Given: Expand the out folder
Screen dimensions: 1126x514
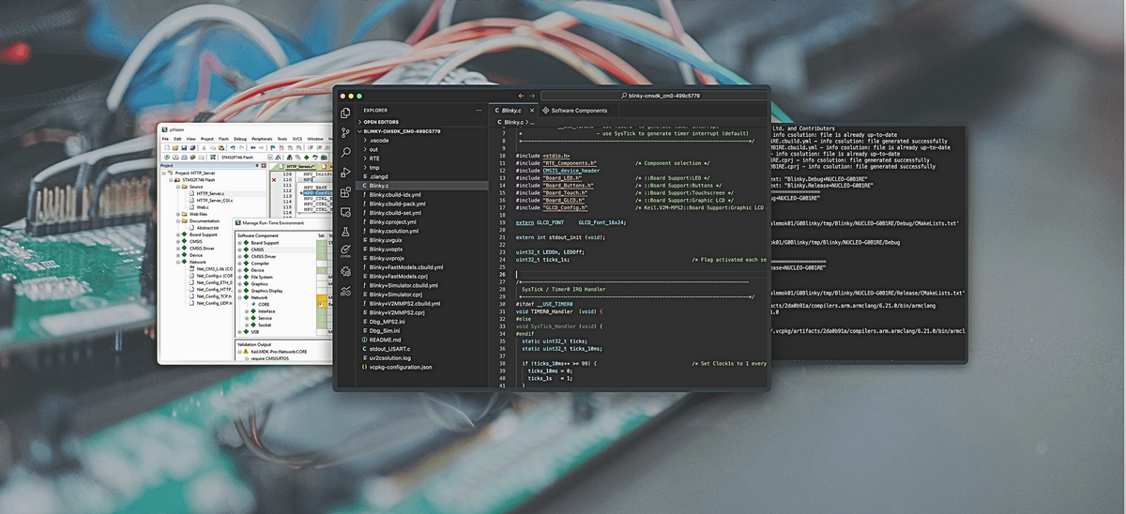Looking at the screenshot, I should coord(373,150).
